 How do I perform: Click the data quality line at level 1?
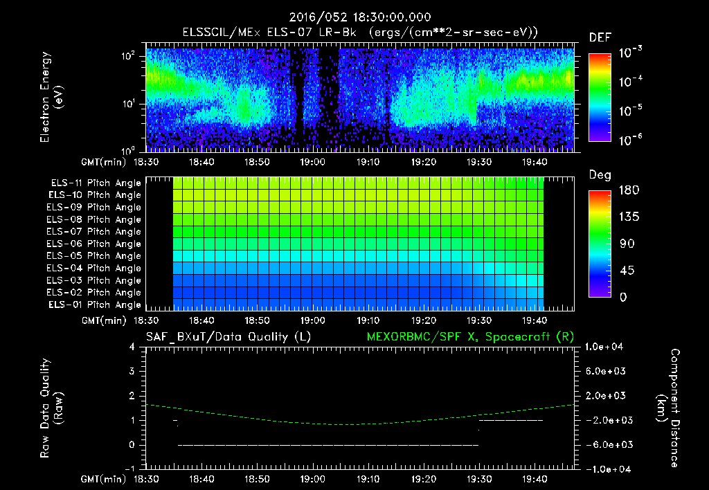pyautogui.click(x=511, y=421)
